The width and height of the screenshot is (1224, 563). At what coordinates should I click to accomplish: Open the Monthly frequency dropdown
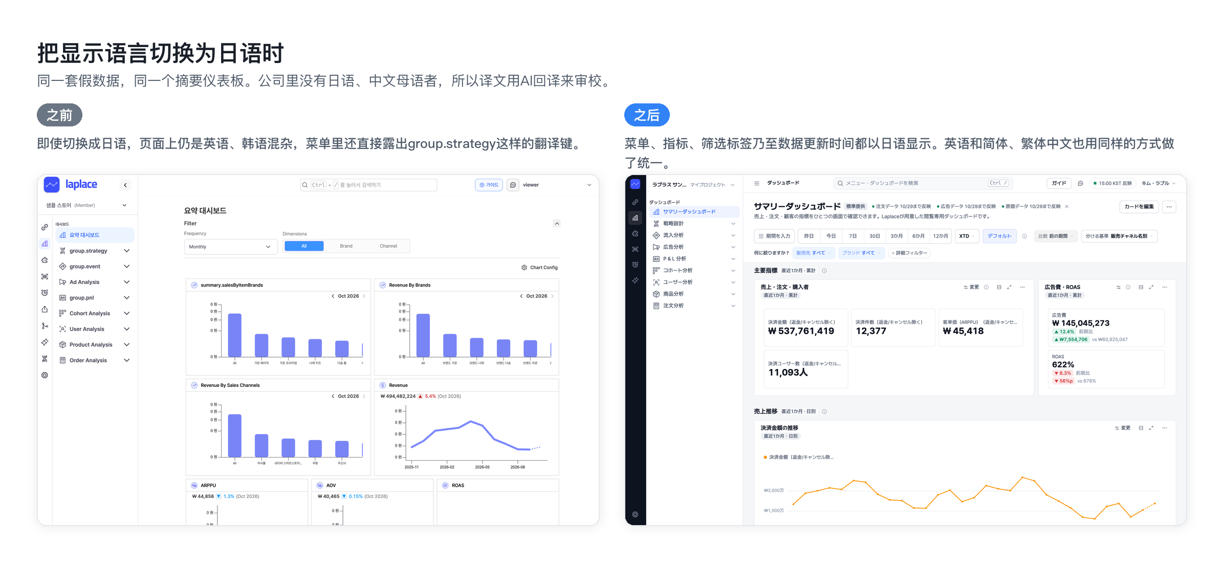(x=230, y=247)
